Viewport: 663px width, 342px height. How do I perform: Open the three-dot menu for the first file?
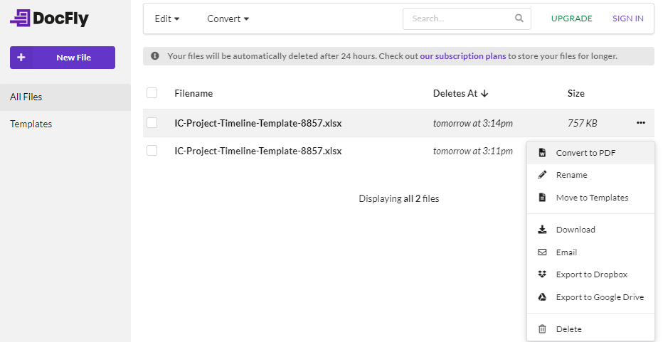(x=641, y=123)
